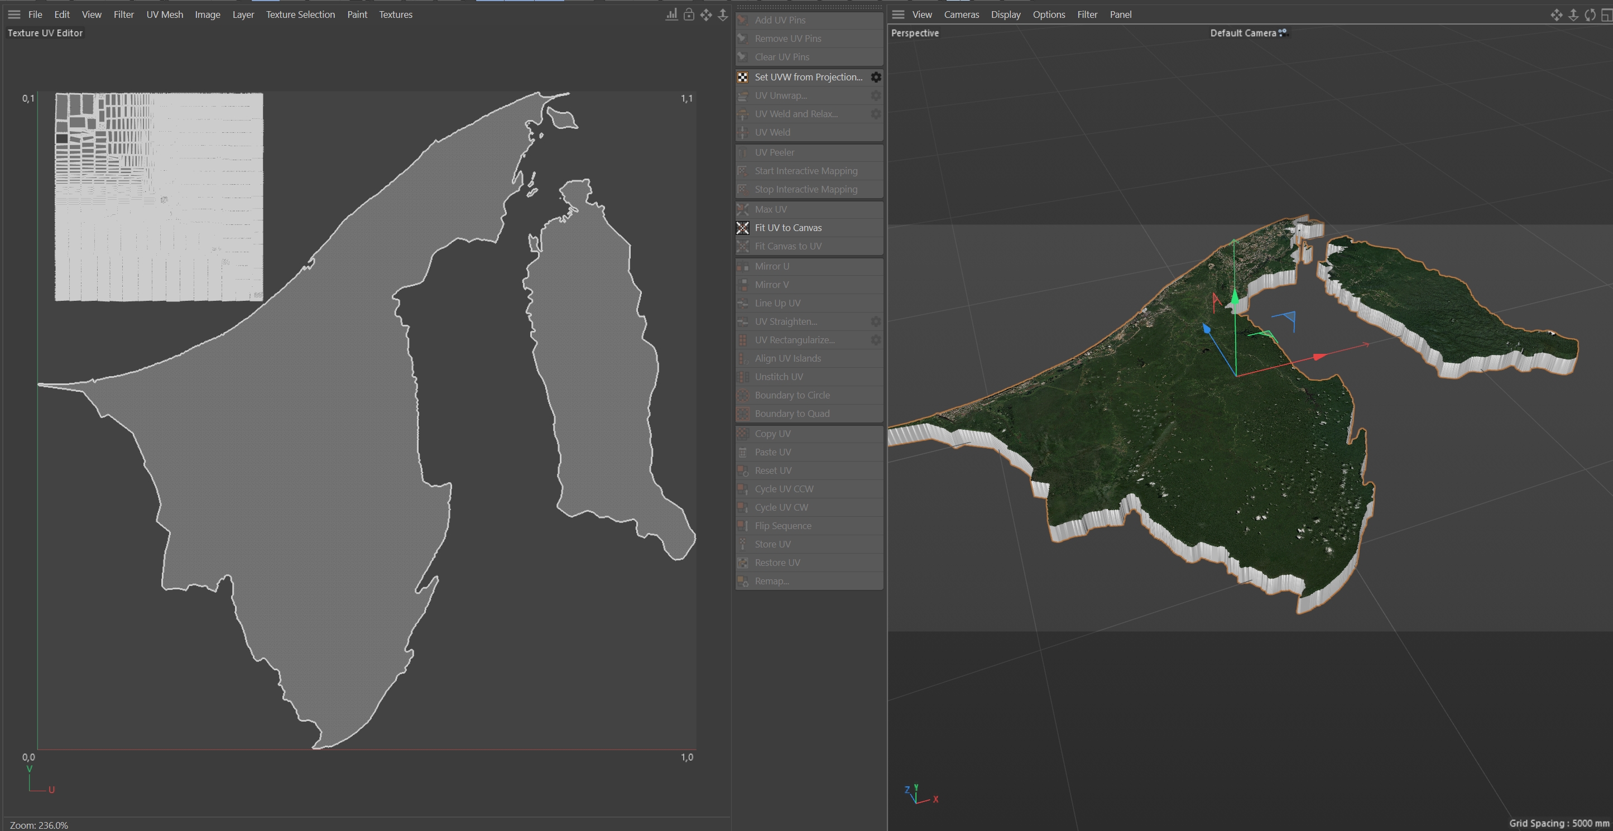
Task: Click the Default Camera label icon
Action: [1283, 32]
